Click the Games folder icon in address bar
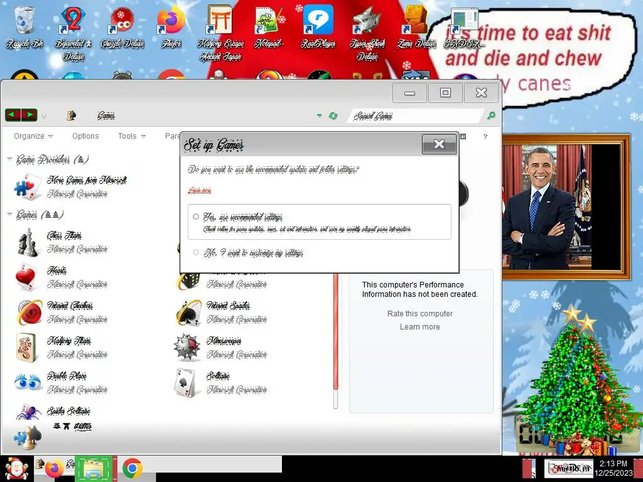This screenshot has height=482, width=643. 71,115
